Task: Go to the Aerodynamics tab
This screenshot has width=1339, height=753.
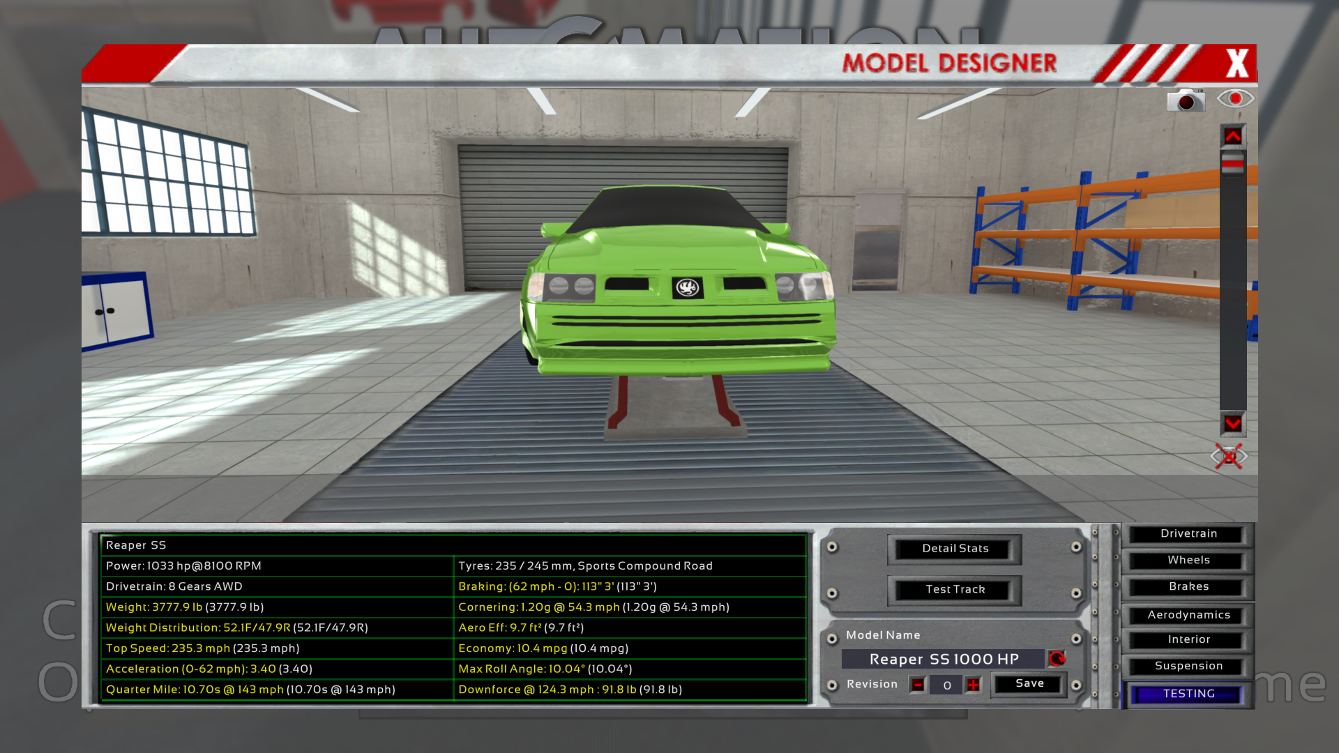Action: pos(1188,615)
